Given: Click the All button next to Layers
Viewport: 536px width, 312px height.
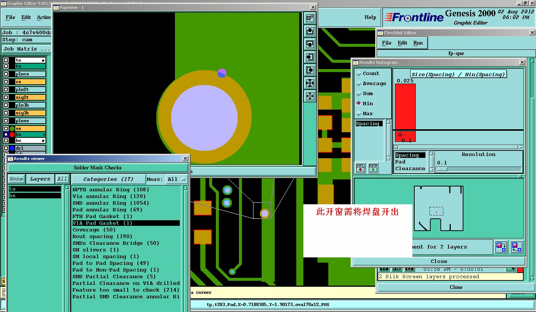Looking at the screenshot, I should pyautogui.click(x=62, y=179).
